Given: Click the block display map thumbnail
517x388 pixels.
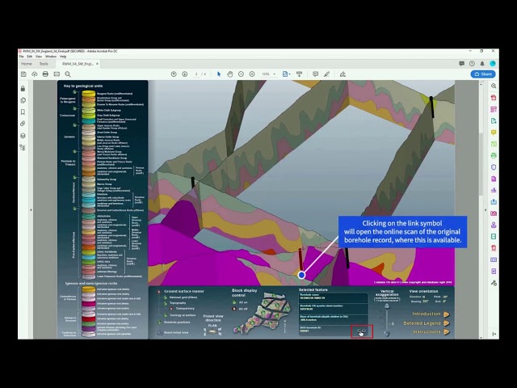Looking at the screenshot, I should (261, 313).
